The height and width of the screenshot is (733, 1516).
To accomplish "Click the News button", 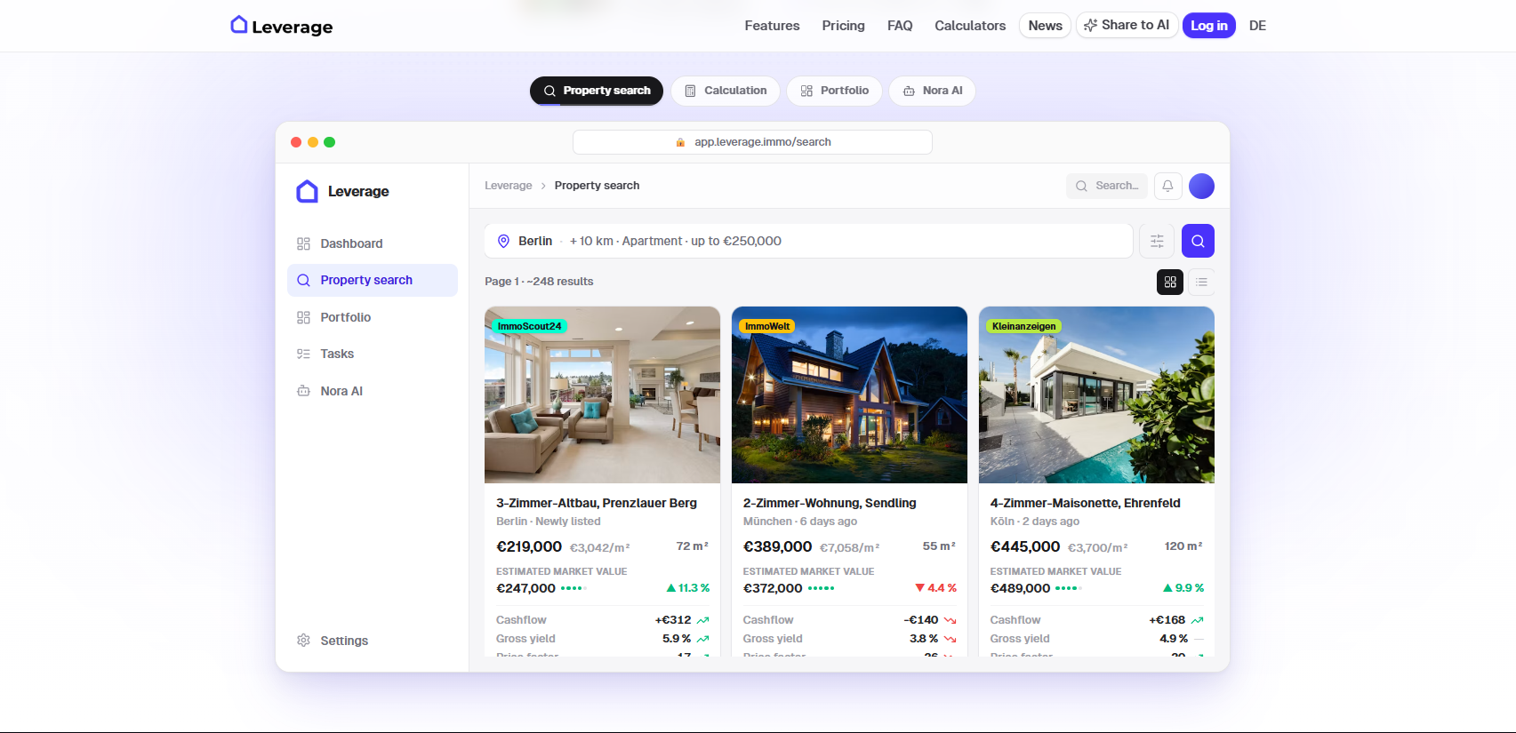I will pyautogui.click(x=1045, y=26).
